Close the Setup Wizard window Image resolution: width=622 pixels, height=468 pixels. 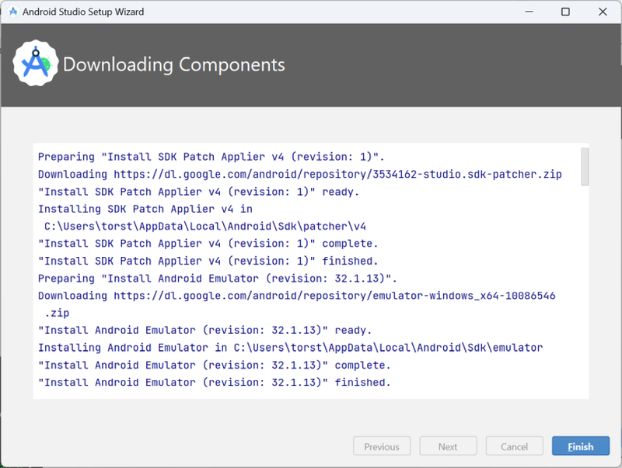[603, 12]
